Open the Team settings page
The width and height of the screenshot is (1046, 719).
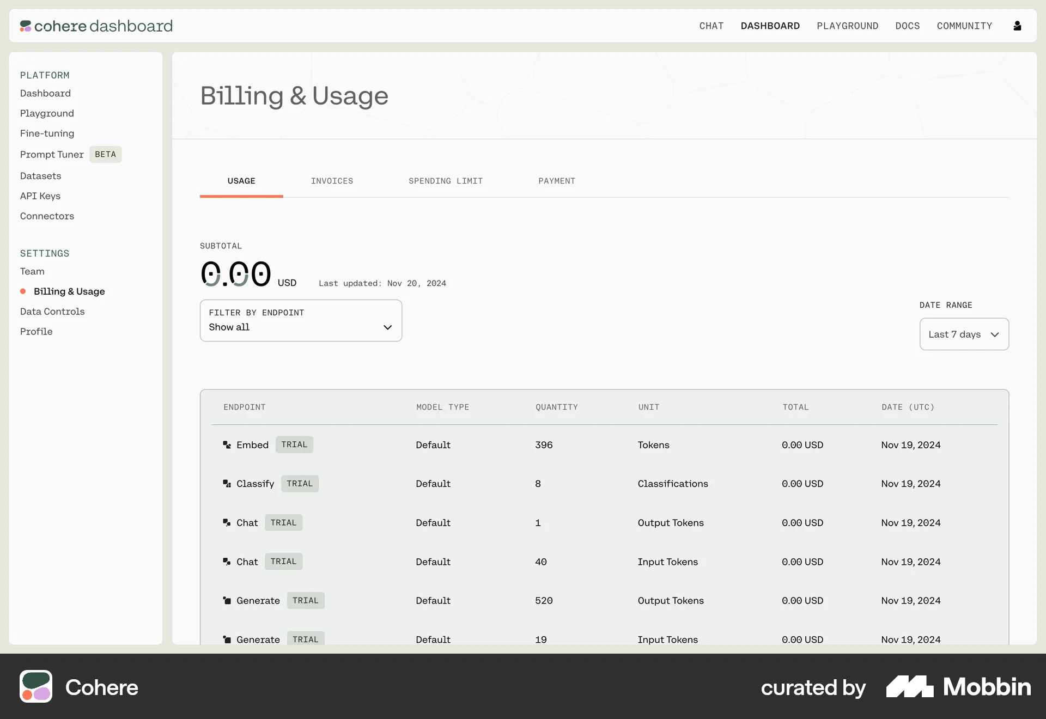tap(32, 271)
